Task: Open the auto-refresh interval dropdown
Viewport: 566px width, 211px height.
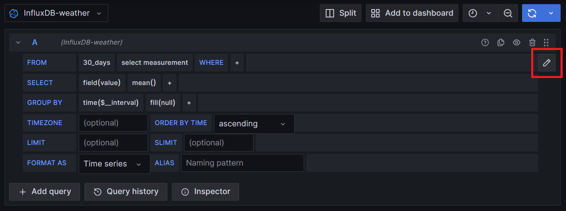Action: (x=551, y=13)
